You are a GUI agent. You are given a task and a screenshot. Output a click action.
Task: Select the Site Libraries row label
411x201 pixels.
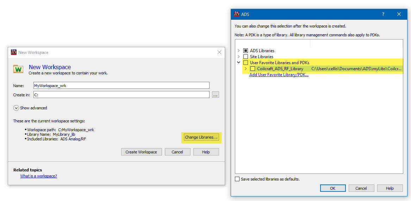[x=262, y=56]
